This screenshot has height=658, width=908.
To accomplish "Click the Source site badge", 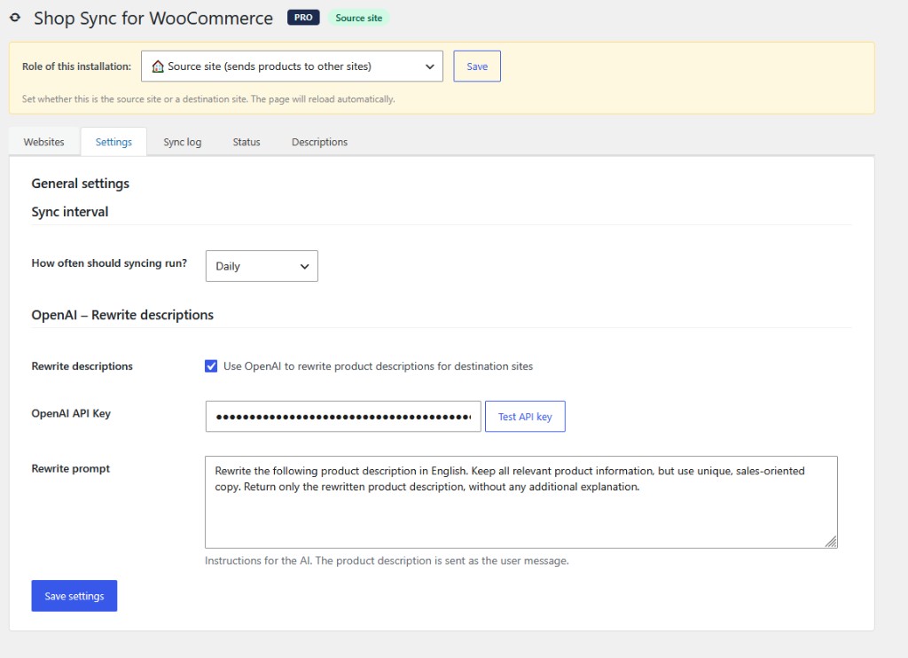I will pos(358,18).
